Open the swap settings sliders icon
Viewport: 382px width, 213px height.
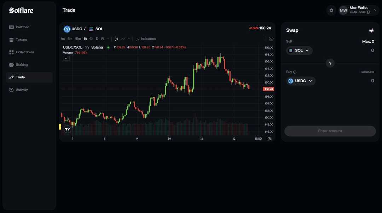tap(371, 30)
